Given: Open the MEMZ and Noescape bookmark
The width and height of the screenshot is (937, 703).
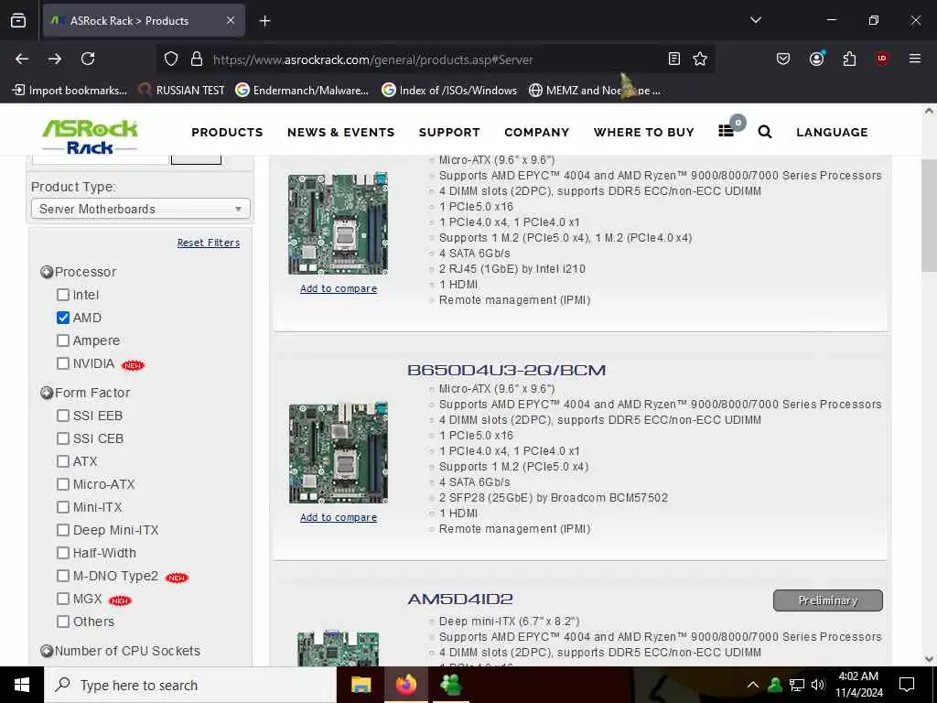Looking at the screenshot, I should 595,91.
